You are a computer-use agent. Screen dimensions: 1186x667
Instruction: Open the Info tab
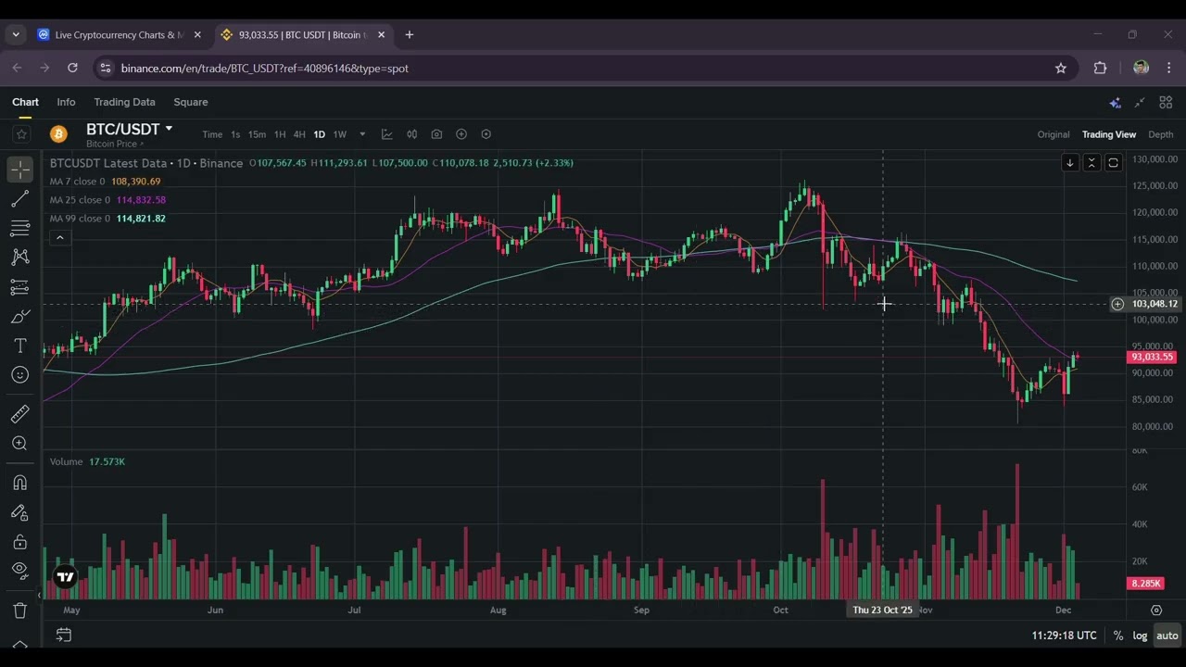(66, 102)
